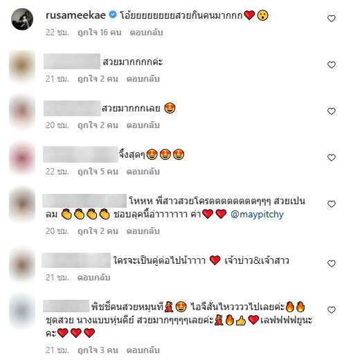Heart the 'เจ้าบ่าว&เจ้าสาว' comment

click(x=332, y=263)
